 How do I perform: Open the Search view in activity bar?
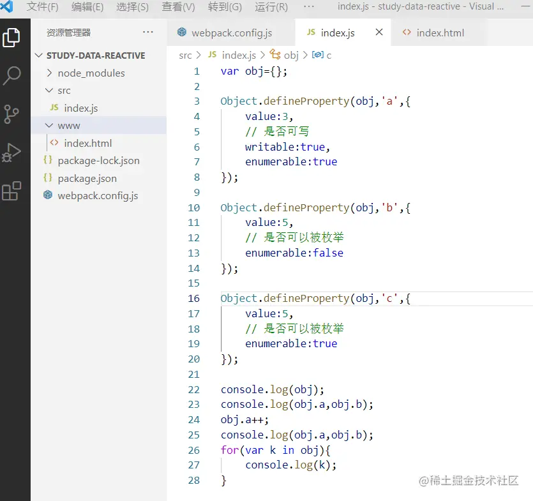click(x=11, y=75)
